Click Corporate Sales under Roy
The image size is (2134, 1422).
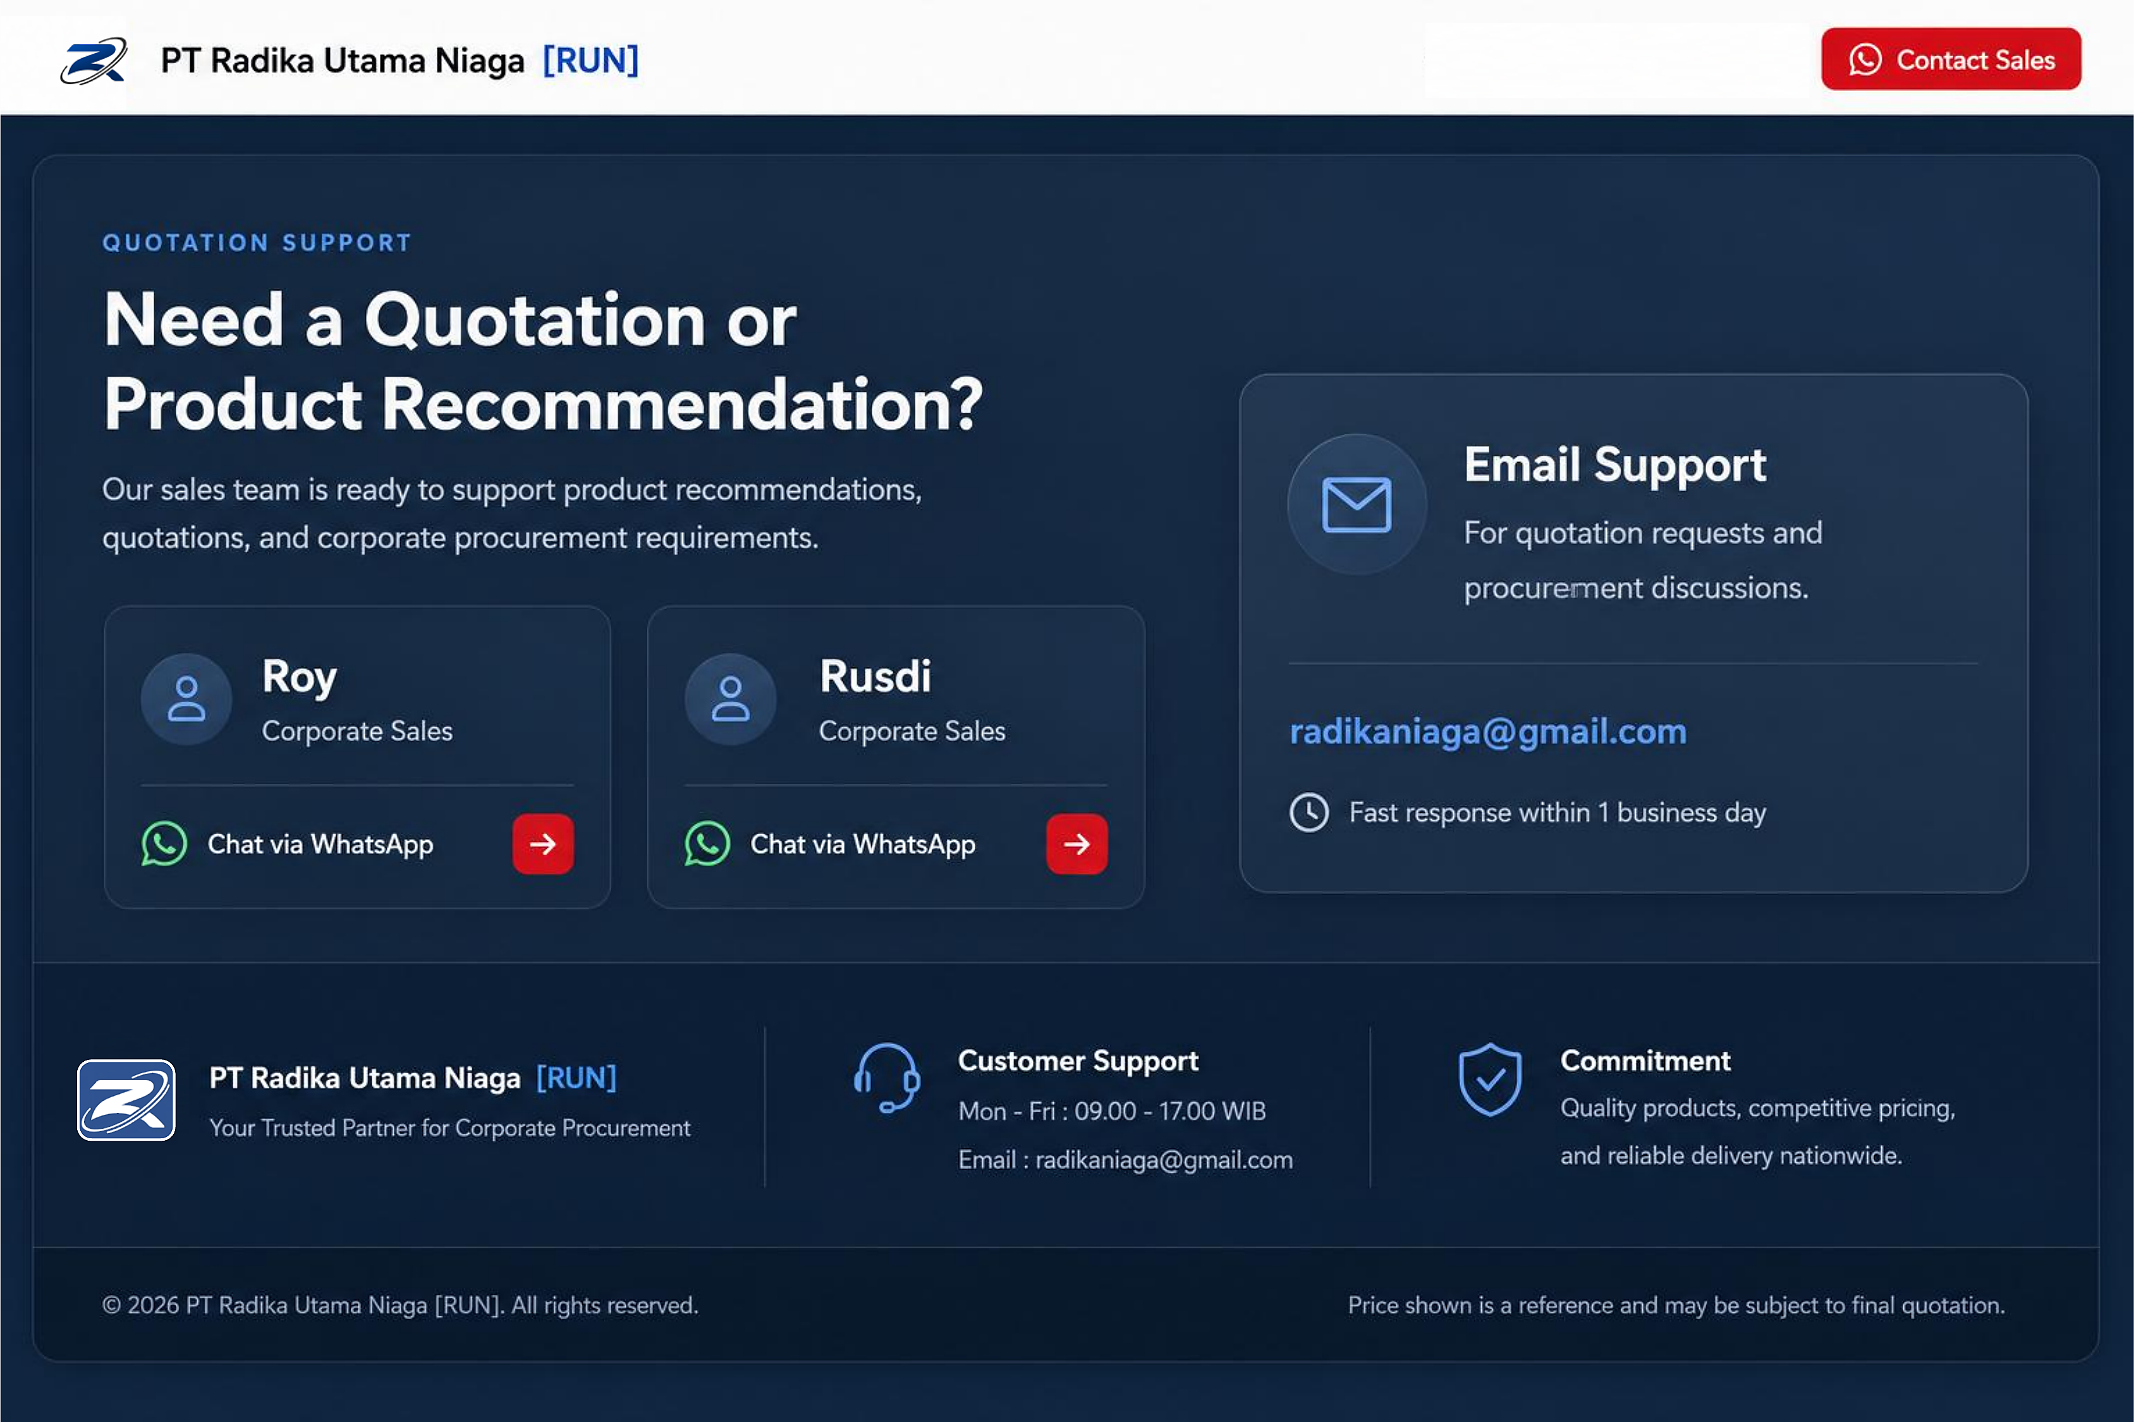click(x=357, y=731)
